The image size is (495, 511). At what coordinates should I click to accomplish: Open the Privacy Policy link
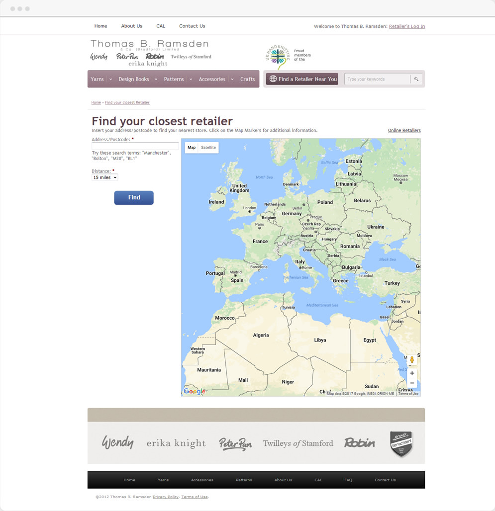pos(166,497)
